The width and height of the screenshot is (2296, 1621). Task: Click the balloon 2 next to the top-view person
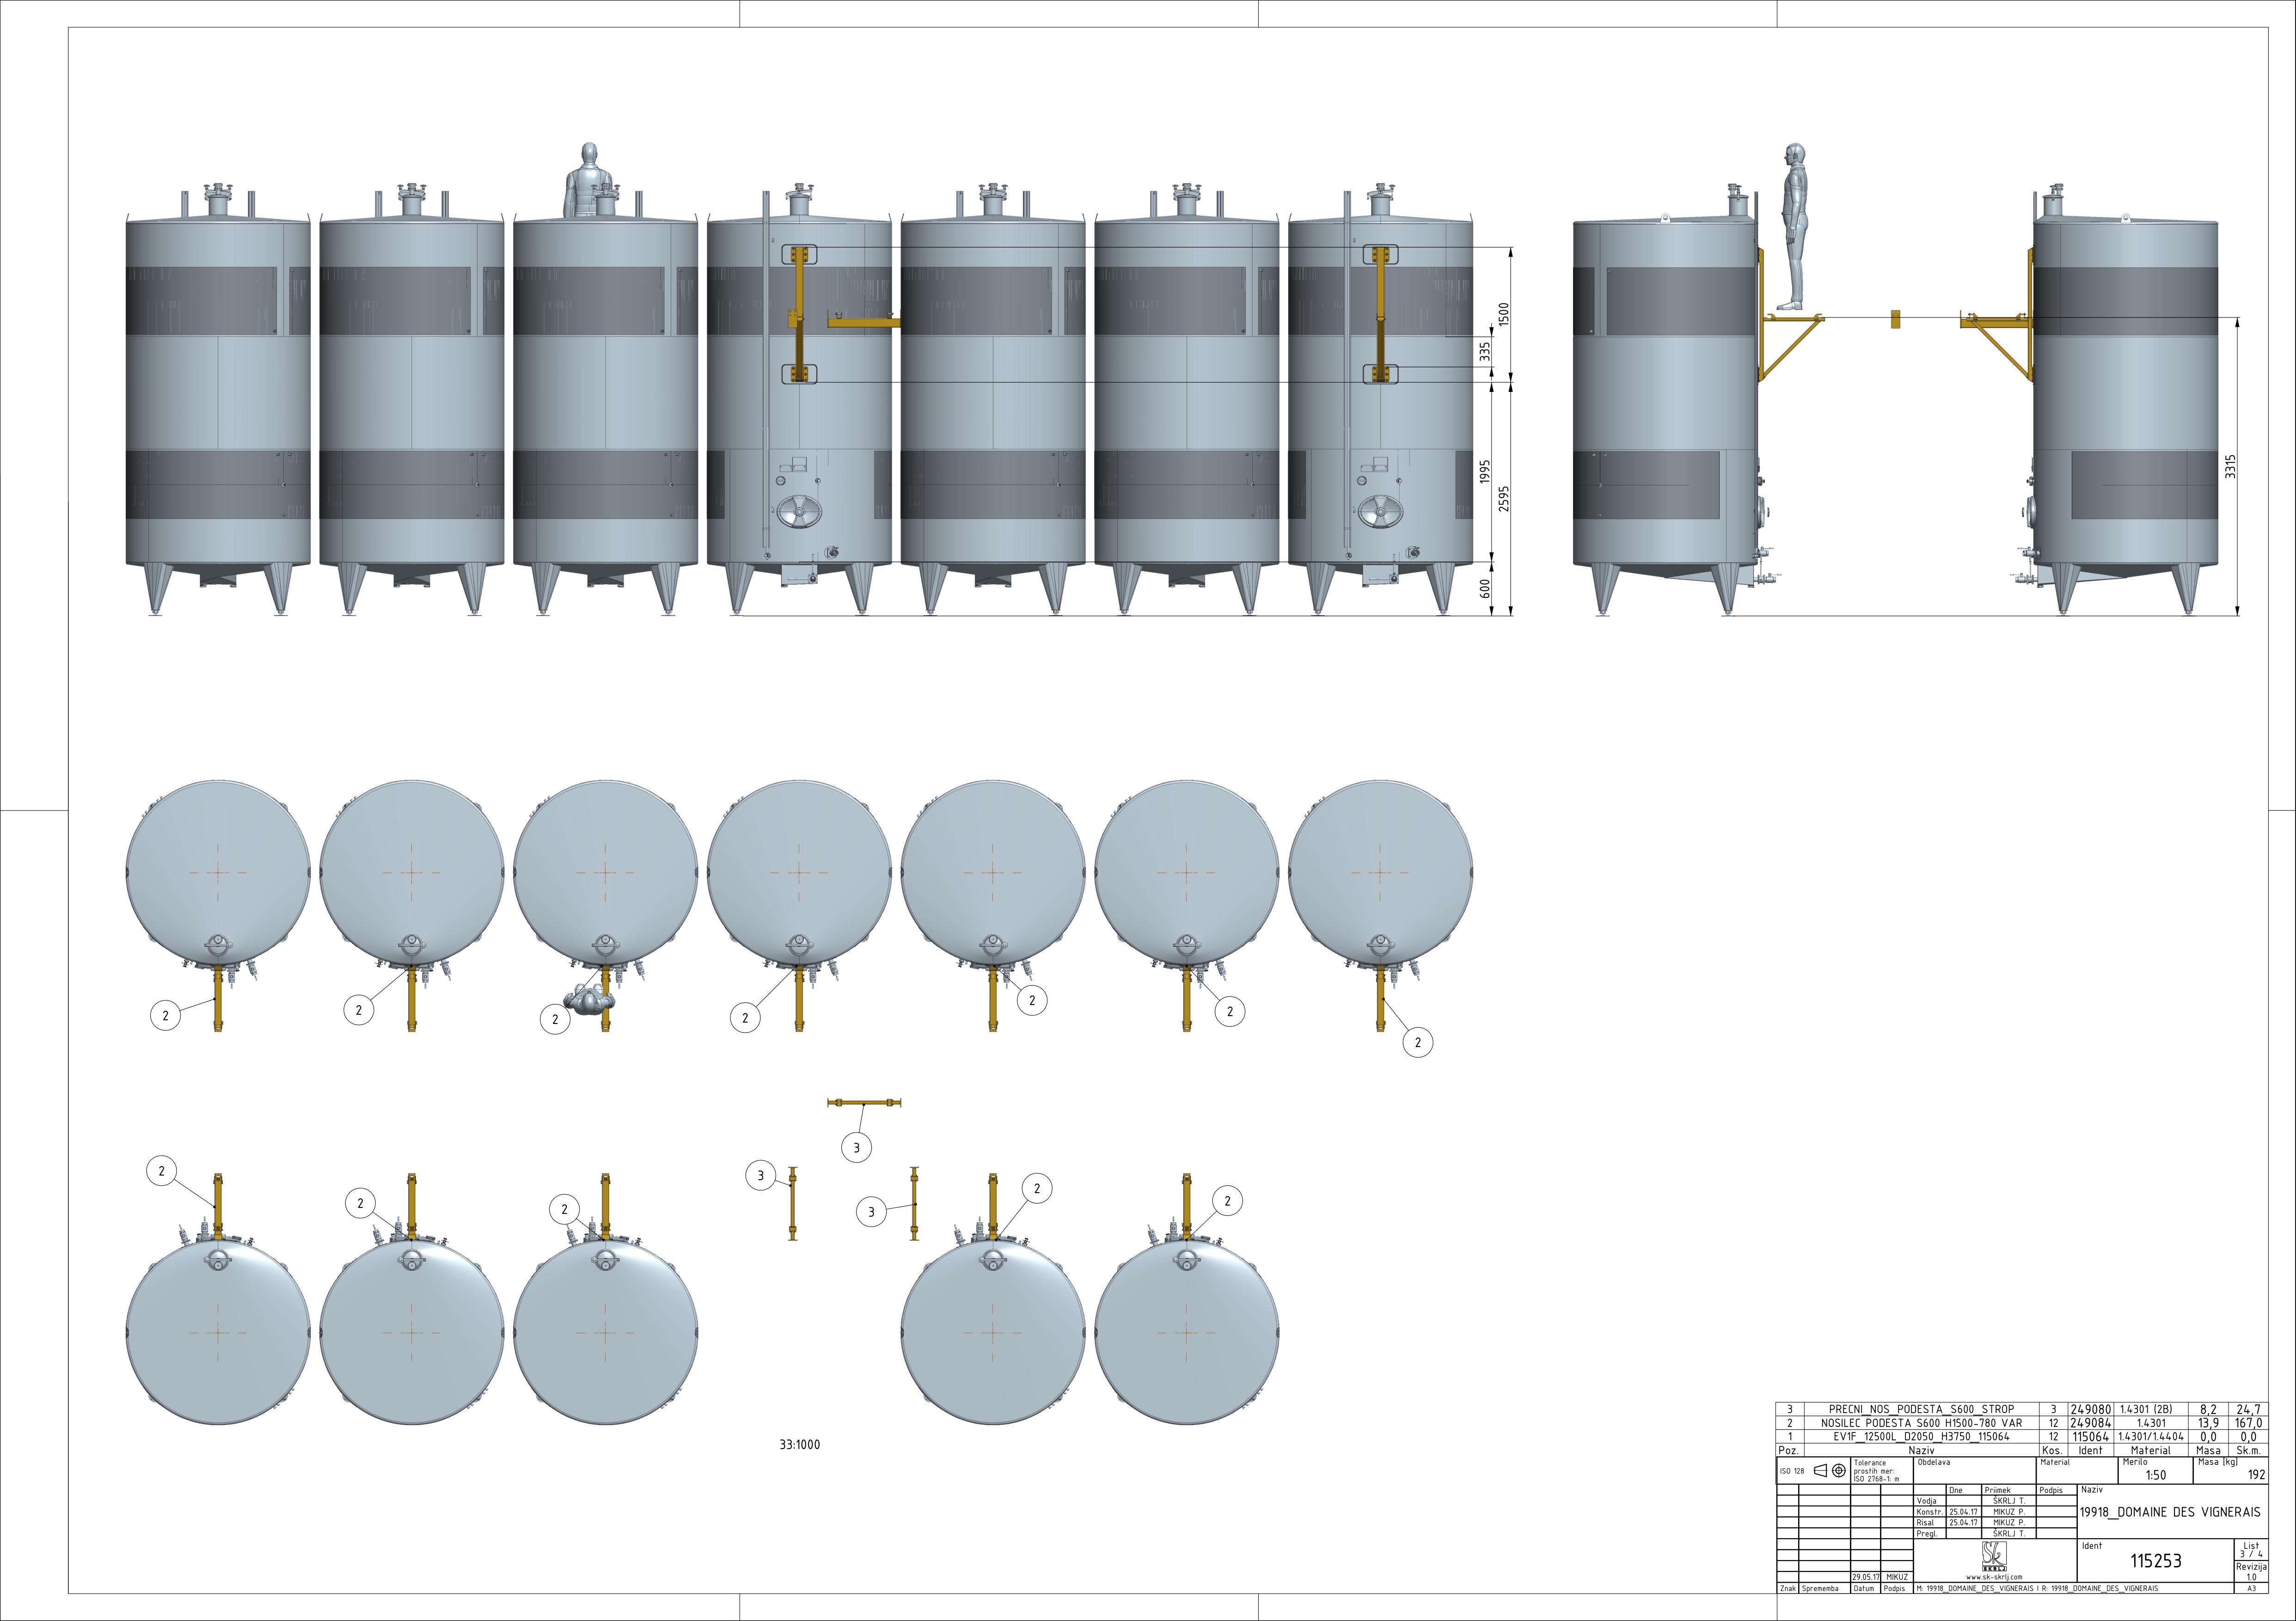[x=555, y=1019]
